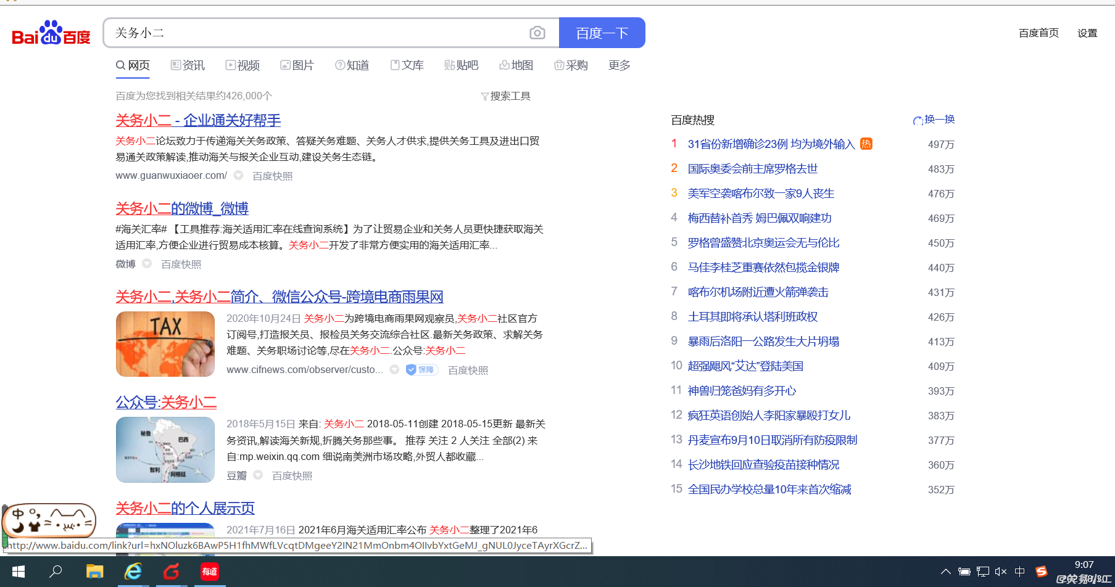The width and height of the screenshot is (1115, 587).
Task: Open hot topic 土耳其即将承认塔利班政权
Action: pos(753,317)
